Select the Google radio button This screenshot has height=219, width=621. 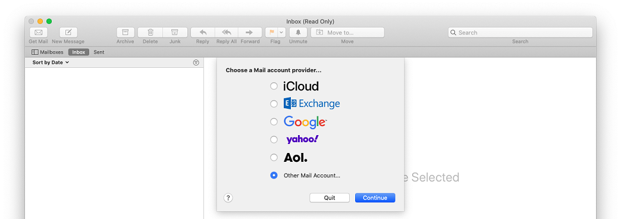(274, 121)
